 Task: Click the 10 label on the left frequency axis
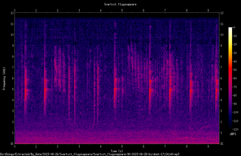pos(12,35)
